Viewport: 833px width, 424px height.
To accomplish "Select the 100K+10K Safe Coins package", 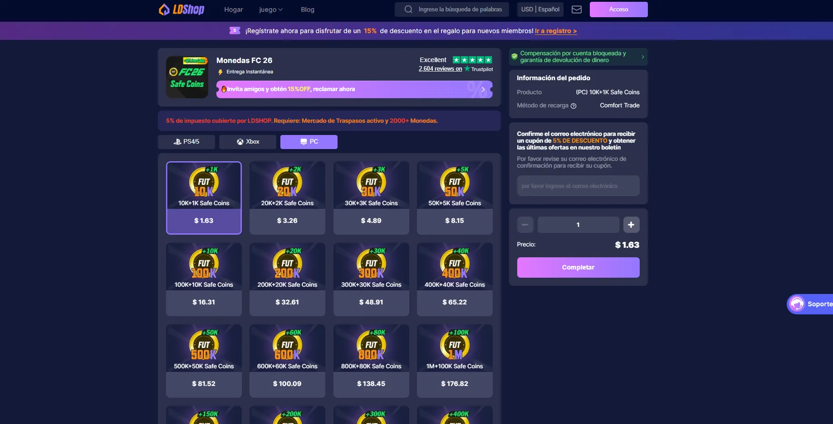I will click(204, 279).
